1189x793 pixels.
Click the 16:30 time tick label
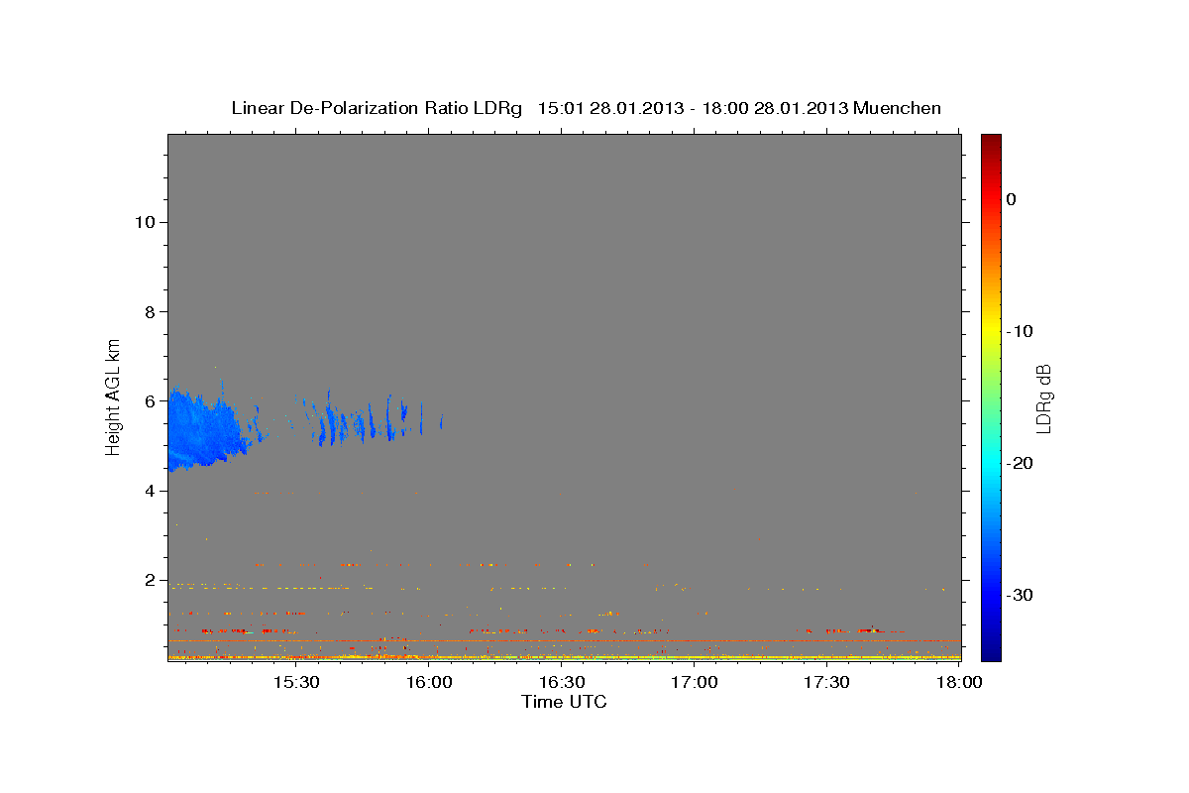point(561,682)
